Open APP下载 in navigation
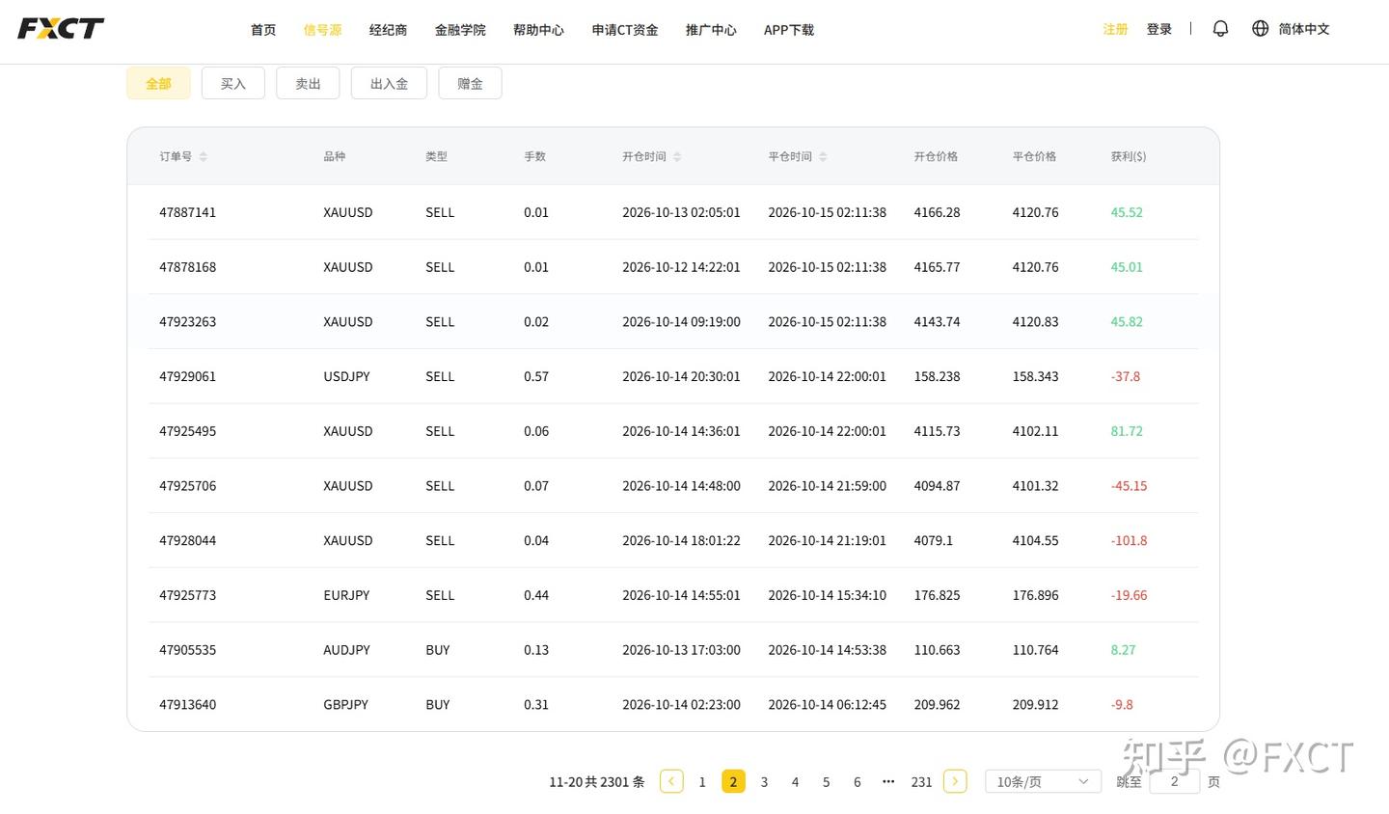Viewport: 1389px width, 814px height. 789,30
